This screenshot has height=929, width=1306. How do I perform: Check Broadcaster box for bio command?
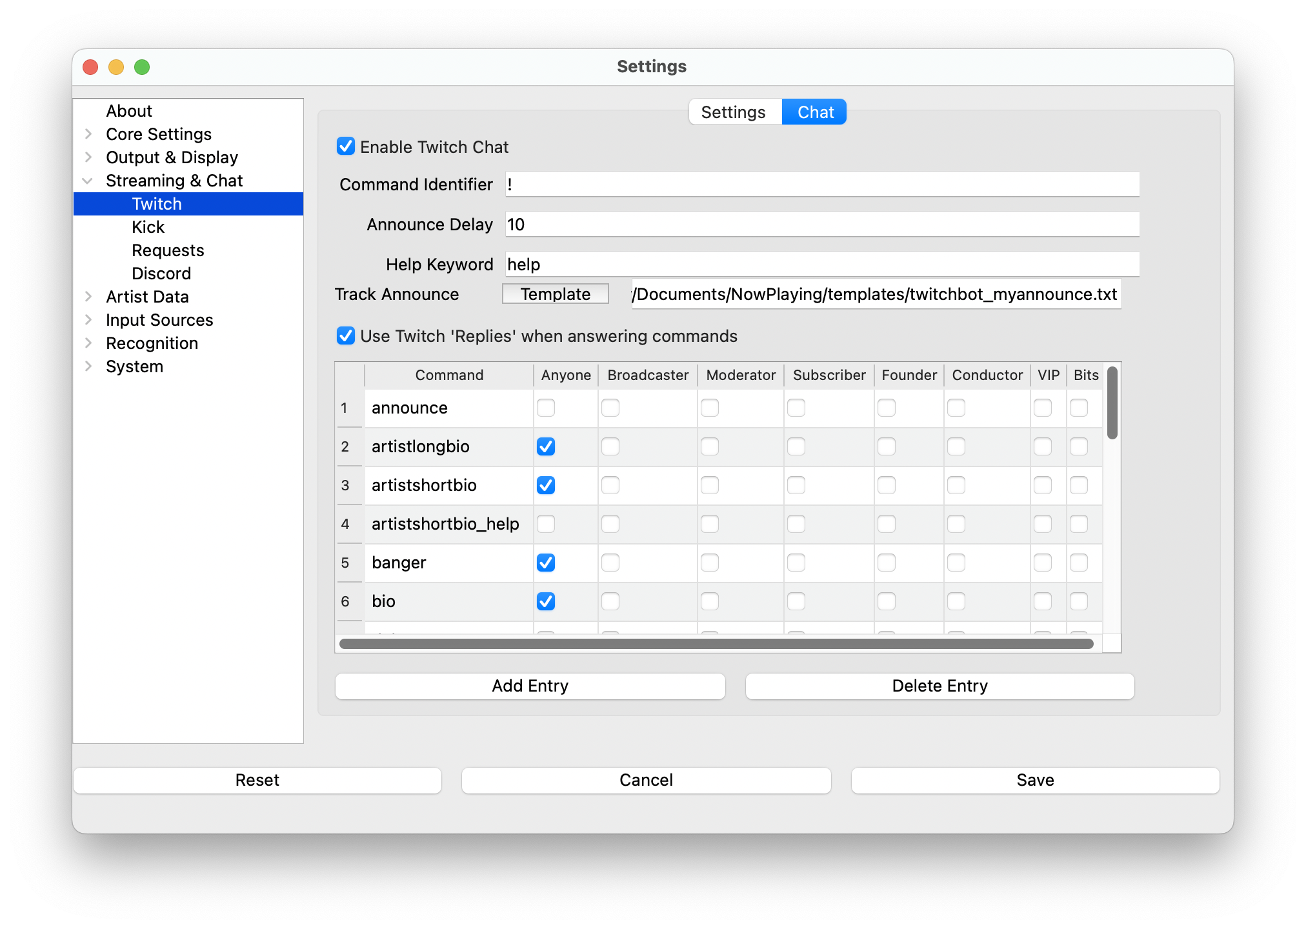pyautogui.click(x=610, y=601)
